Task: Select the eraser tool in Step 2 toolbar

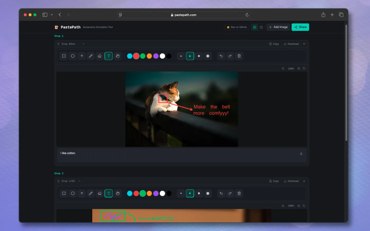Action: (x=100, y=193)
